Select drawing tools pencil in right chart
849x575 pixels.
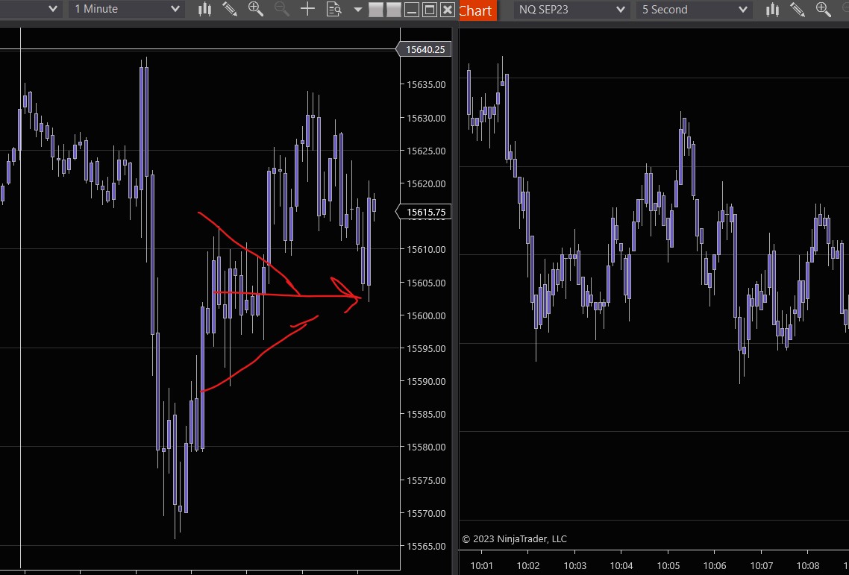coord(798,9)
